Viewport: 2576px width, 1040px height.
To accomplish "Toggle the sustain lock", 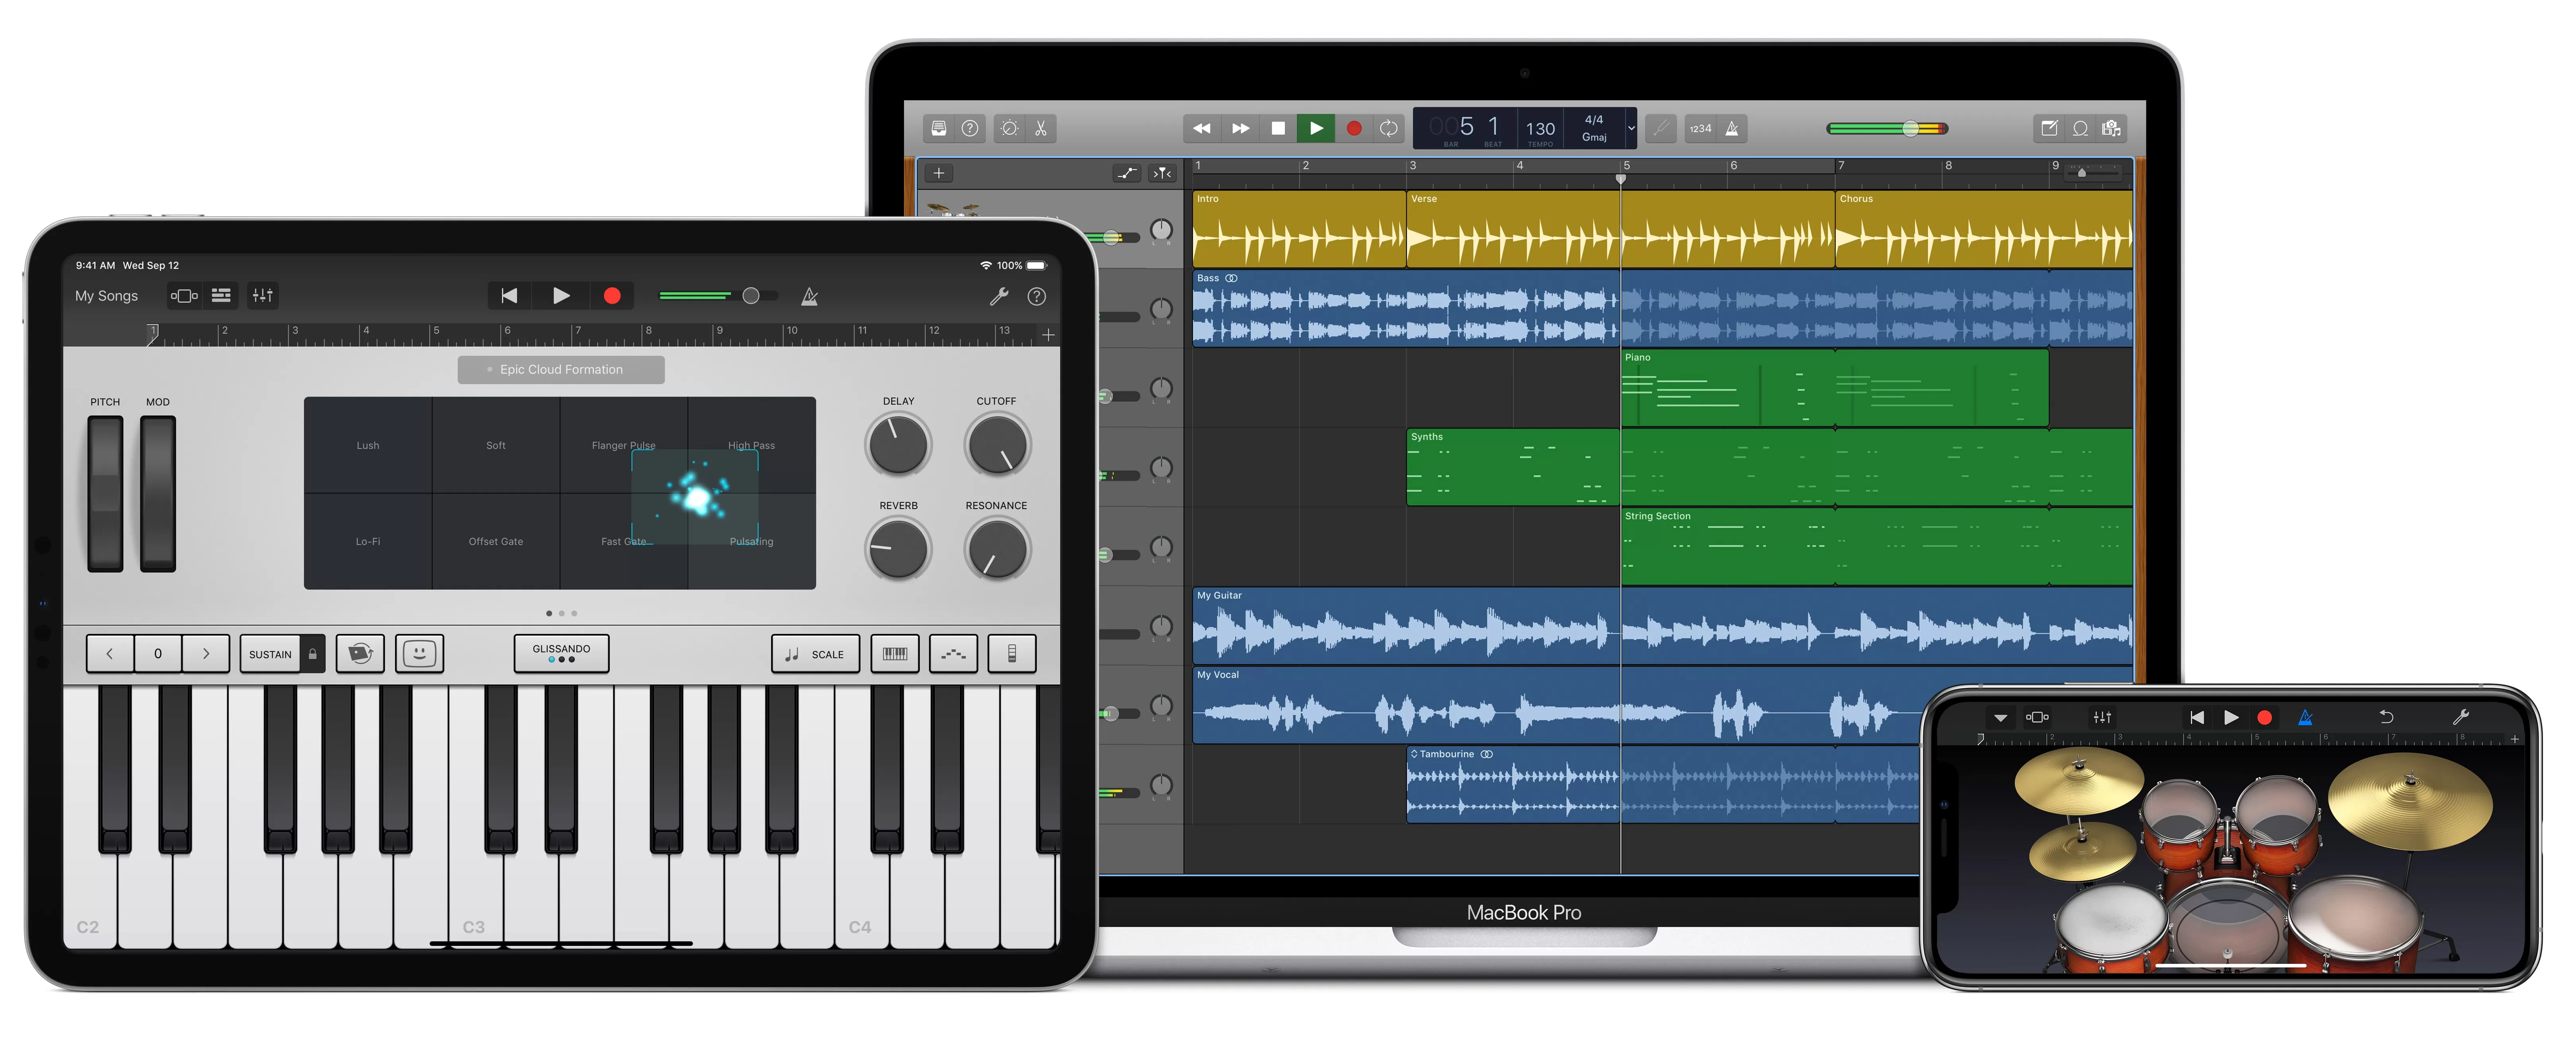I will 313,654.
